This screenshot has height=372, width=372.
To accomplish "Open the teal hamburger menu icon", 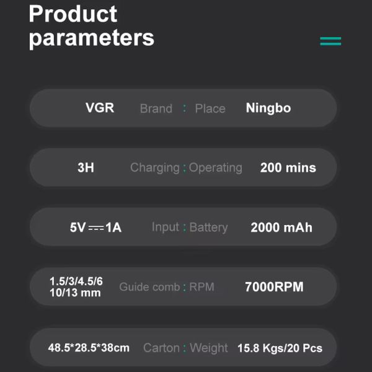I will 330,41.
